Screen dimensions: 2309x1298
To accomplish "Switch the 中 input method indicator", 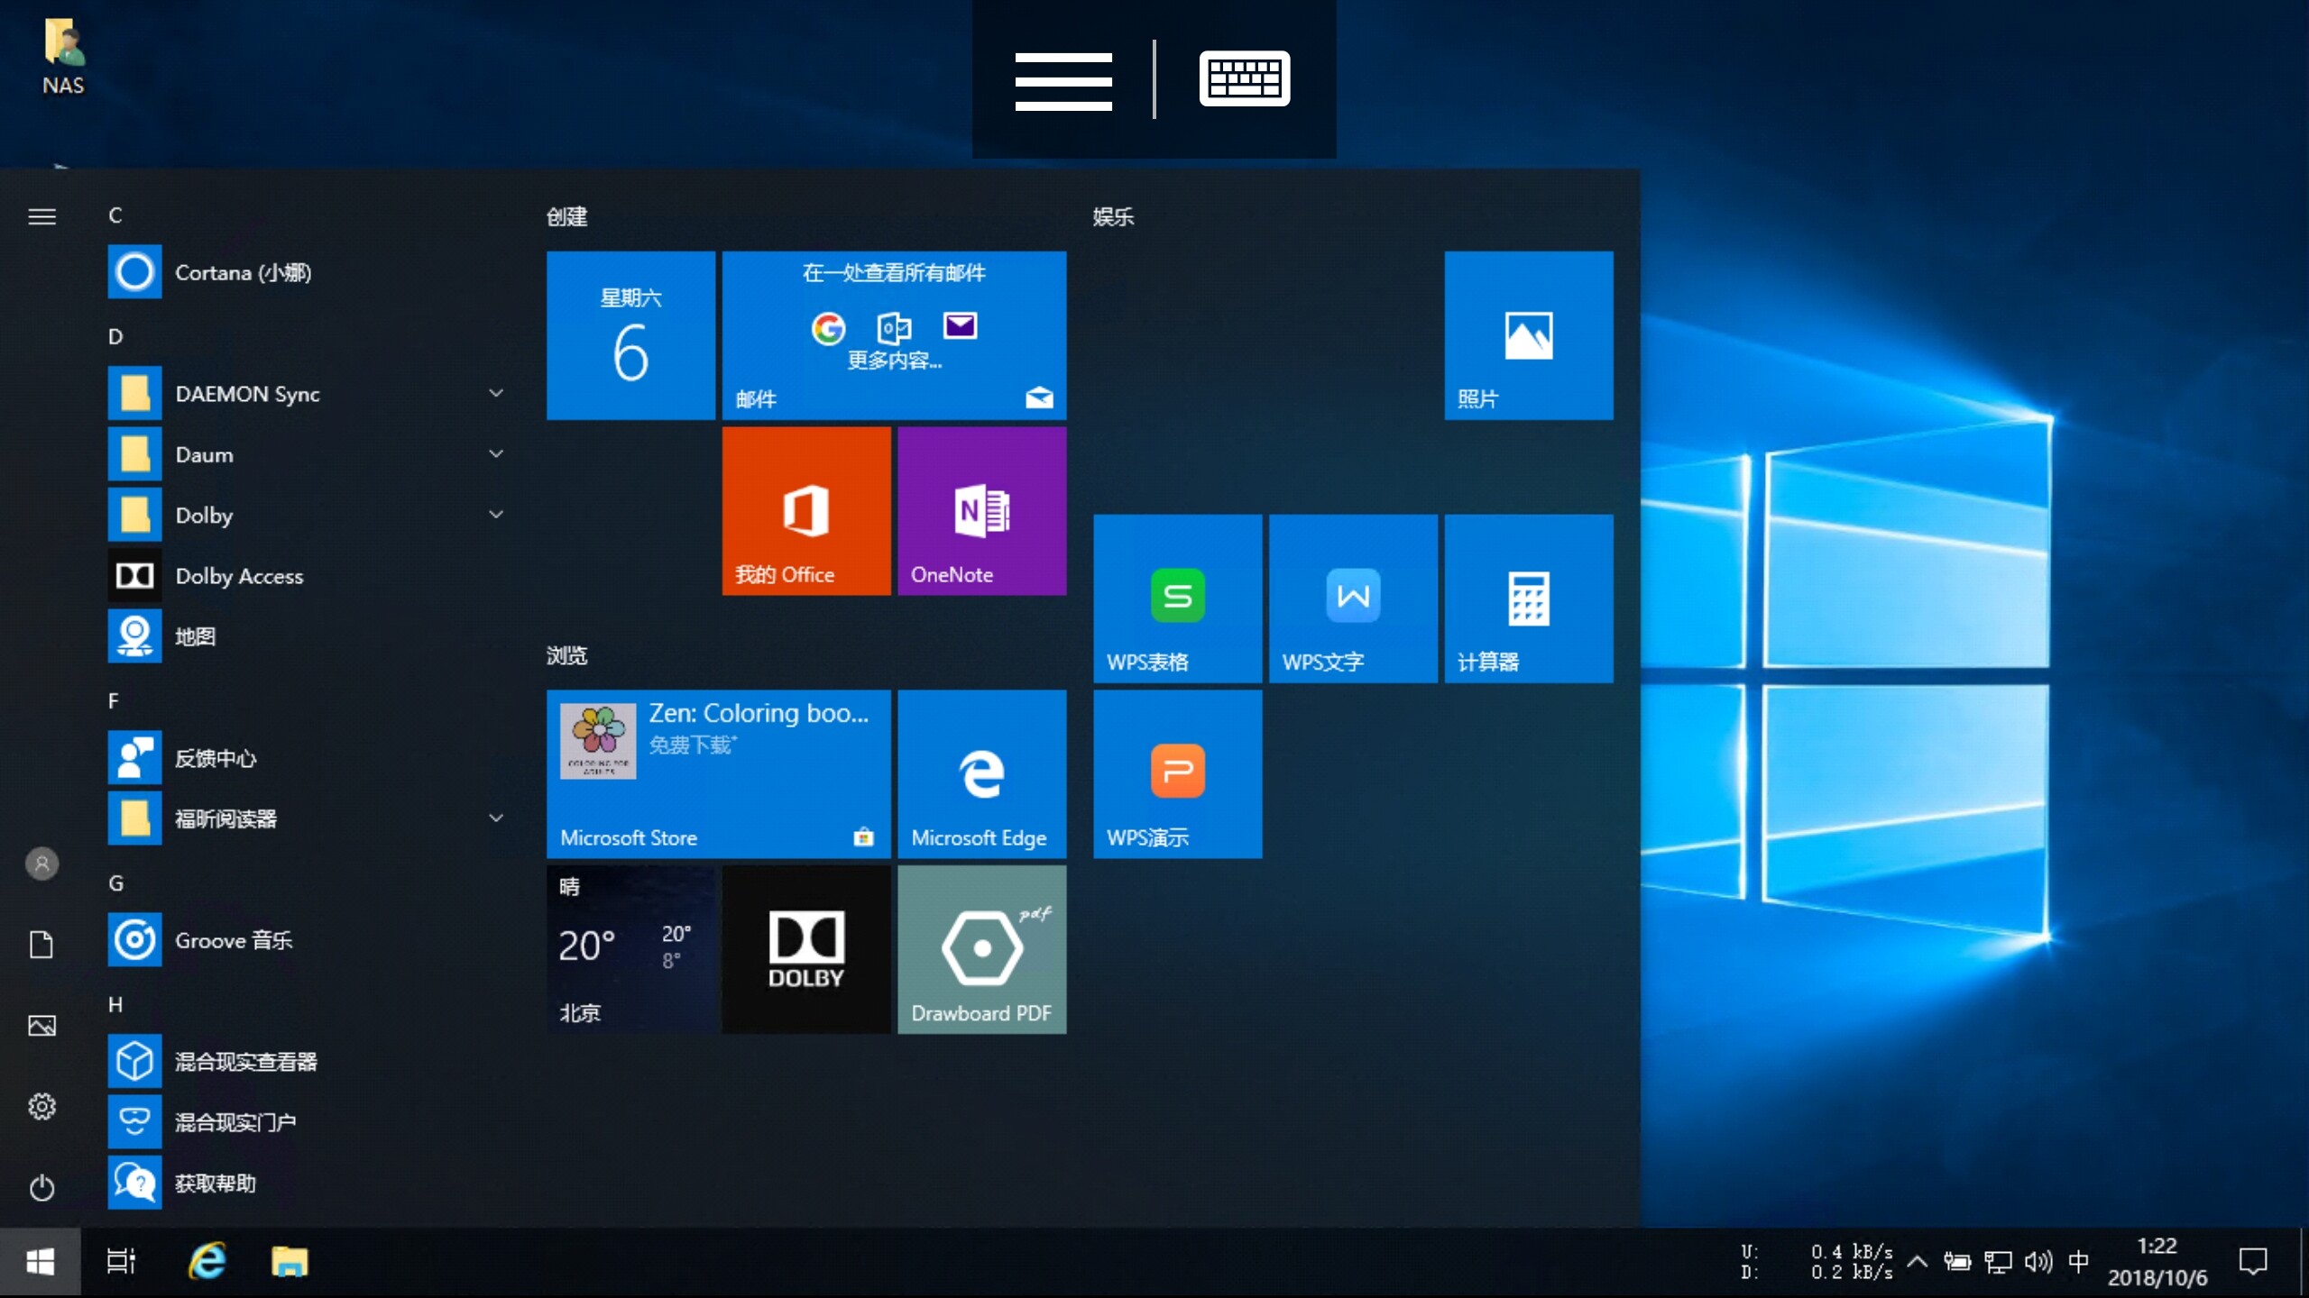I will (x=2078, y=1262).
